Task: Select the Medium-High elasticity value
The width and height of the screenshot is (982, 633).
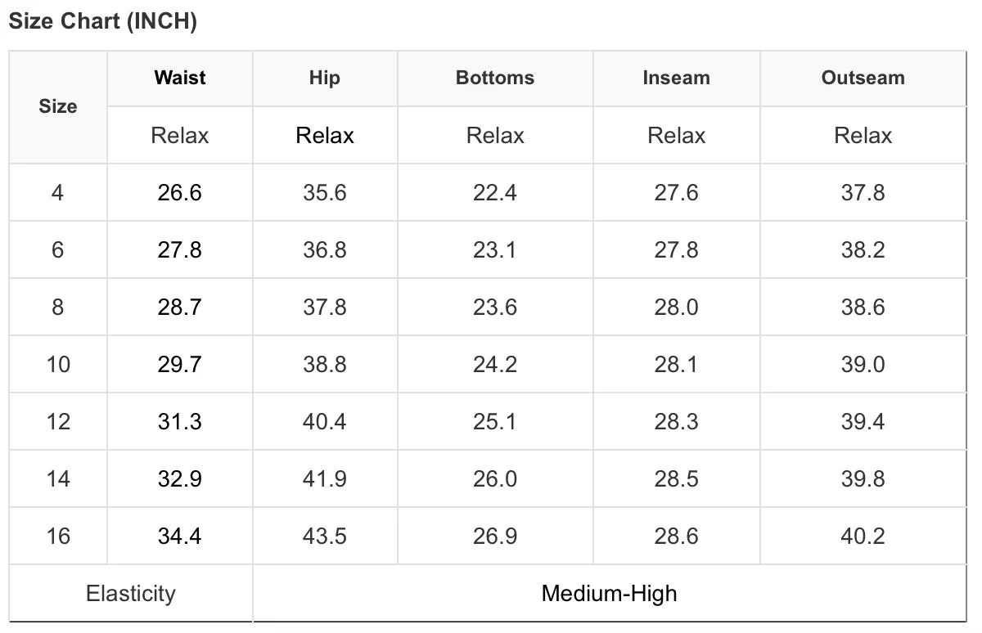Action: [610, 594]
